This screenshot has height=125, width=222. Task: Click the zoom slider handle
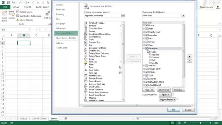[200, 123]
